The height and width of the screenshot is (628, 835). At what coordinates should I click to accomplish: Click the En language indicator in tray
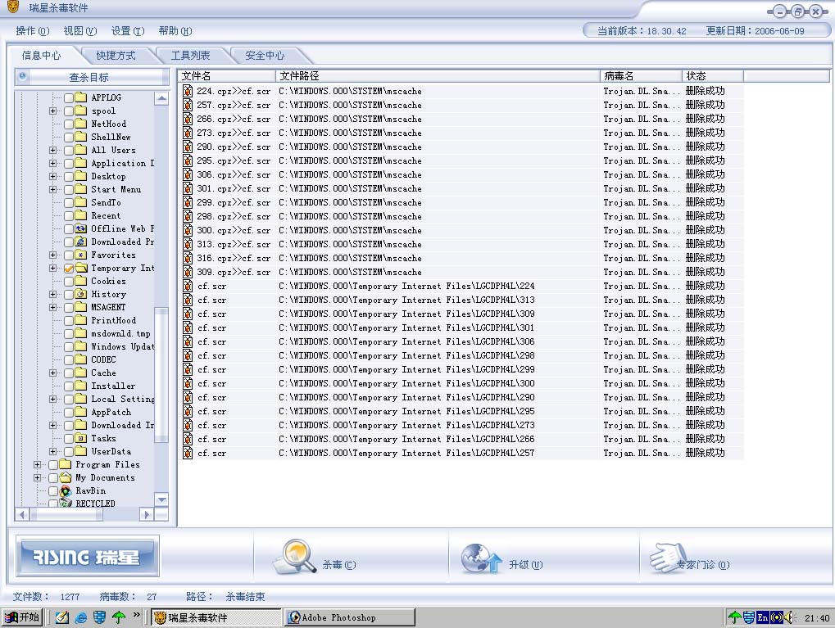[763, 617]
